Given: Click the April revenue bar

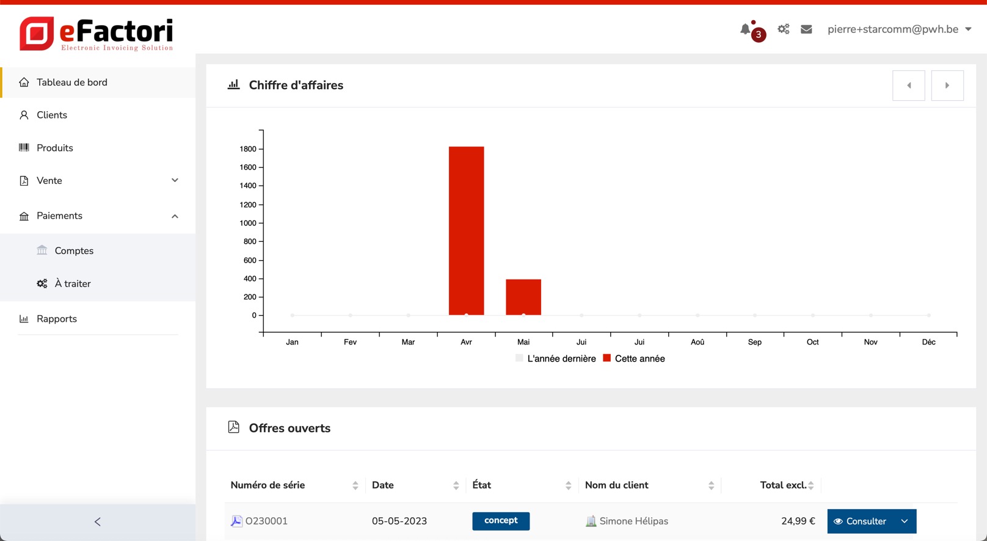Looking at the screenshot, I should [466, 231].
